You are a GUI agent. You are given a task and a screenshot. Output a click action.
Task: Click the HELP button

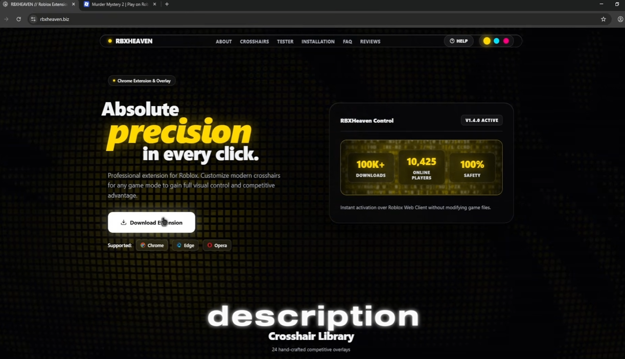coord(459,41)
